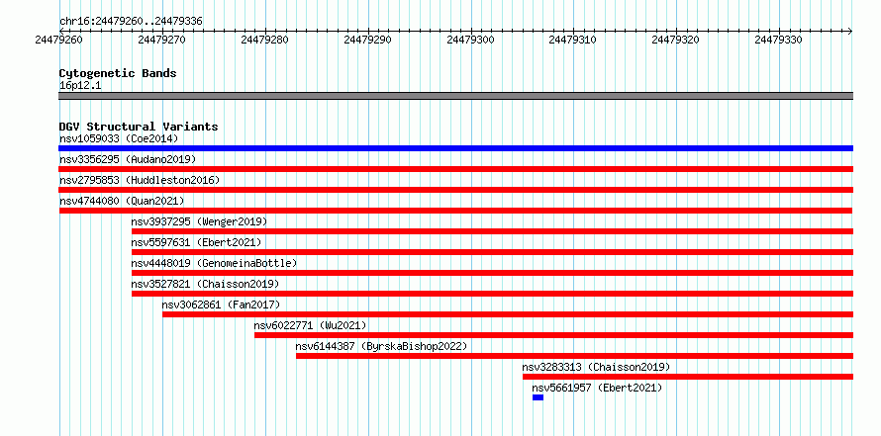This screenshot has height=436, width=881.
Task: Open the nsv5661957 (Ebert2021) label
Action: (597, 388)
